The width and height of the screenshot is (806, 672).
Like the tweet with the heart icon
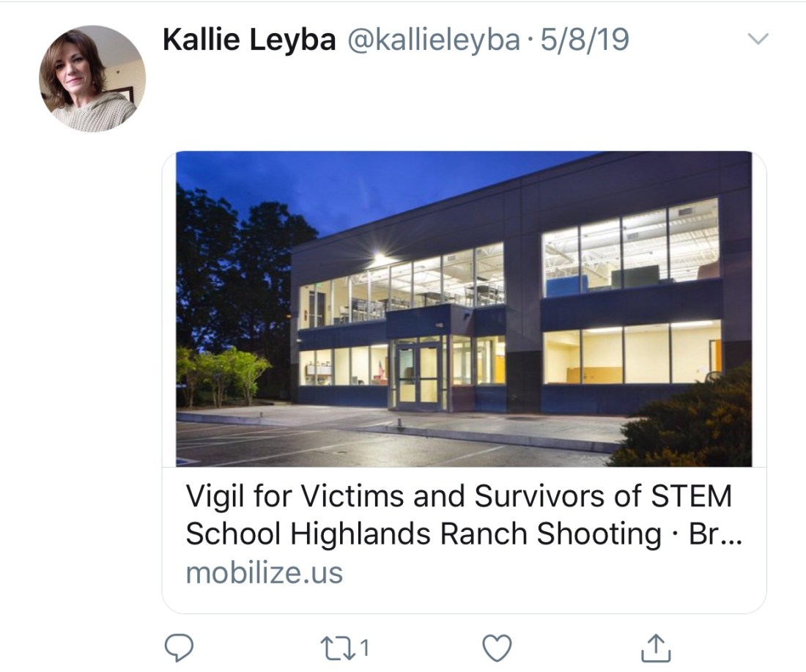click(x=498, y=648)
